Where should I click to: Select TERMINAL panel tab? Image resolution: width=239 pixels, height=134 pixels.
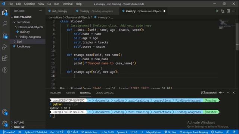point(85,93)
